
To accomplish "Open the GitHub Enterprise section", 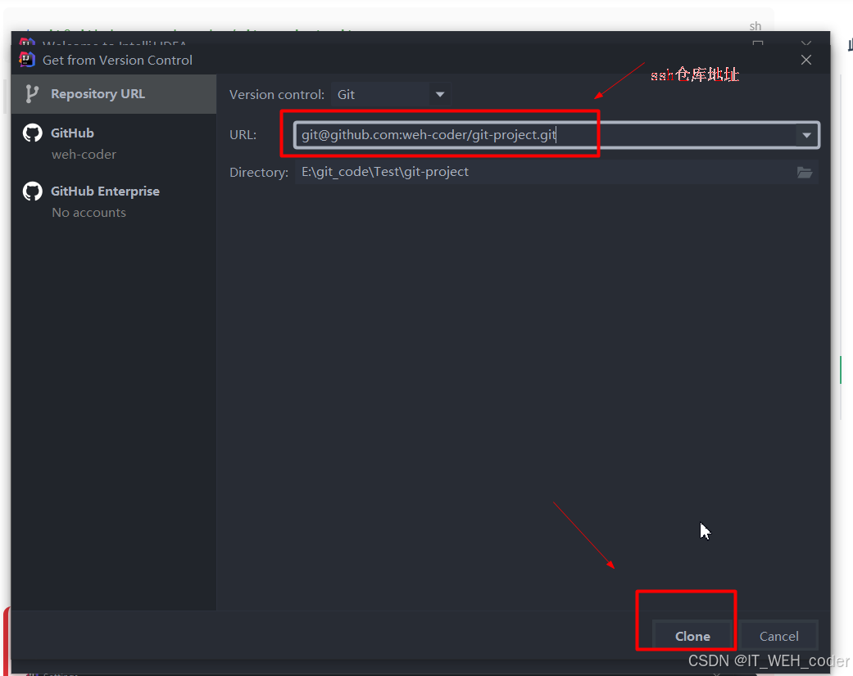I will tap(114, 201).
